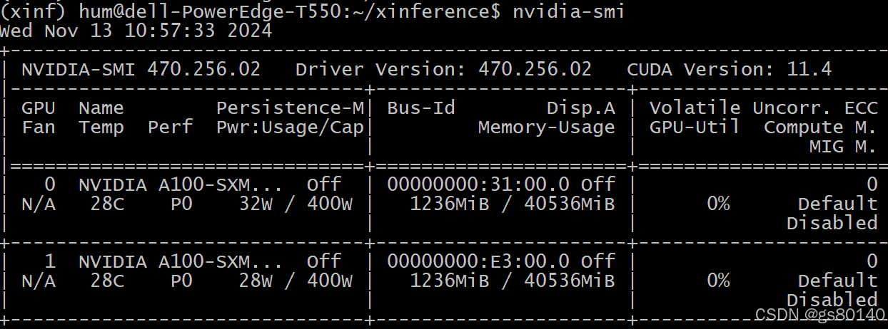Viewport: 888px width, 329px height.
Task: Click the "MIG M." header text
Action: [x=843, y=147]
